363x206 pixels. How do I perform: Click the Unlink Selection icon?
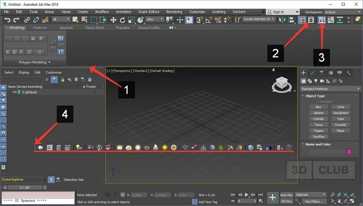(x=36, y=20)
